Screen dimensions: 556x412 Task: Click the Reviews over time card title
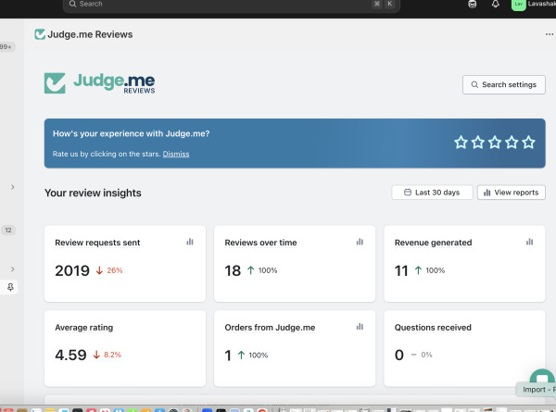tap(260, 243)
